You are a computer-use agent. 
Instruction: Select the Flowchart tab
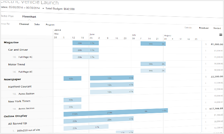point(29,16)
